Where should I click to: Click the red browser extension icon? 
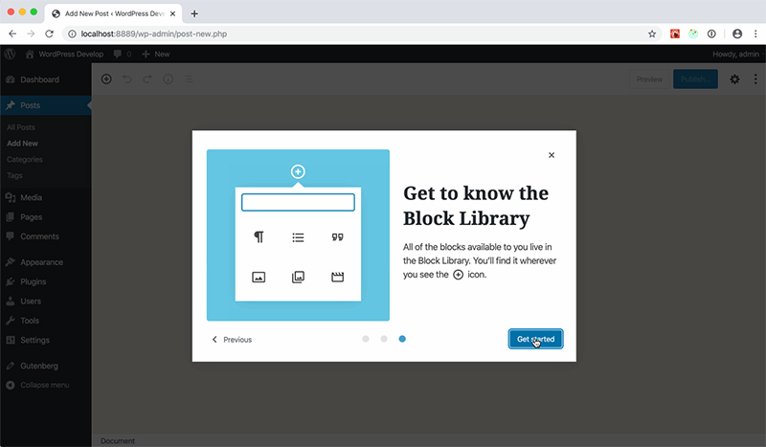(675, 34)
